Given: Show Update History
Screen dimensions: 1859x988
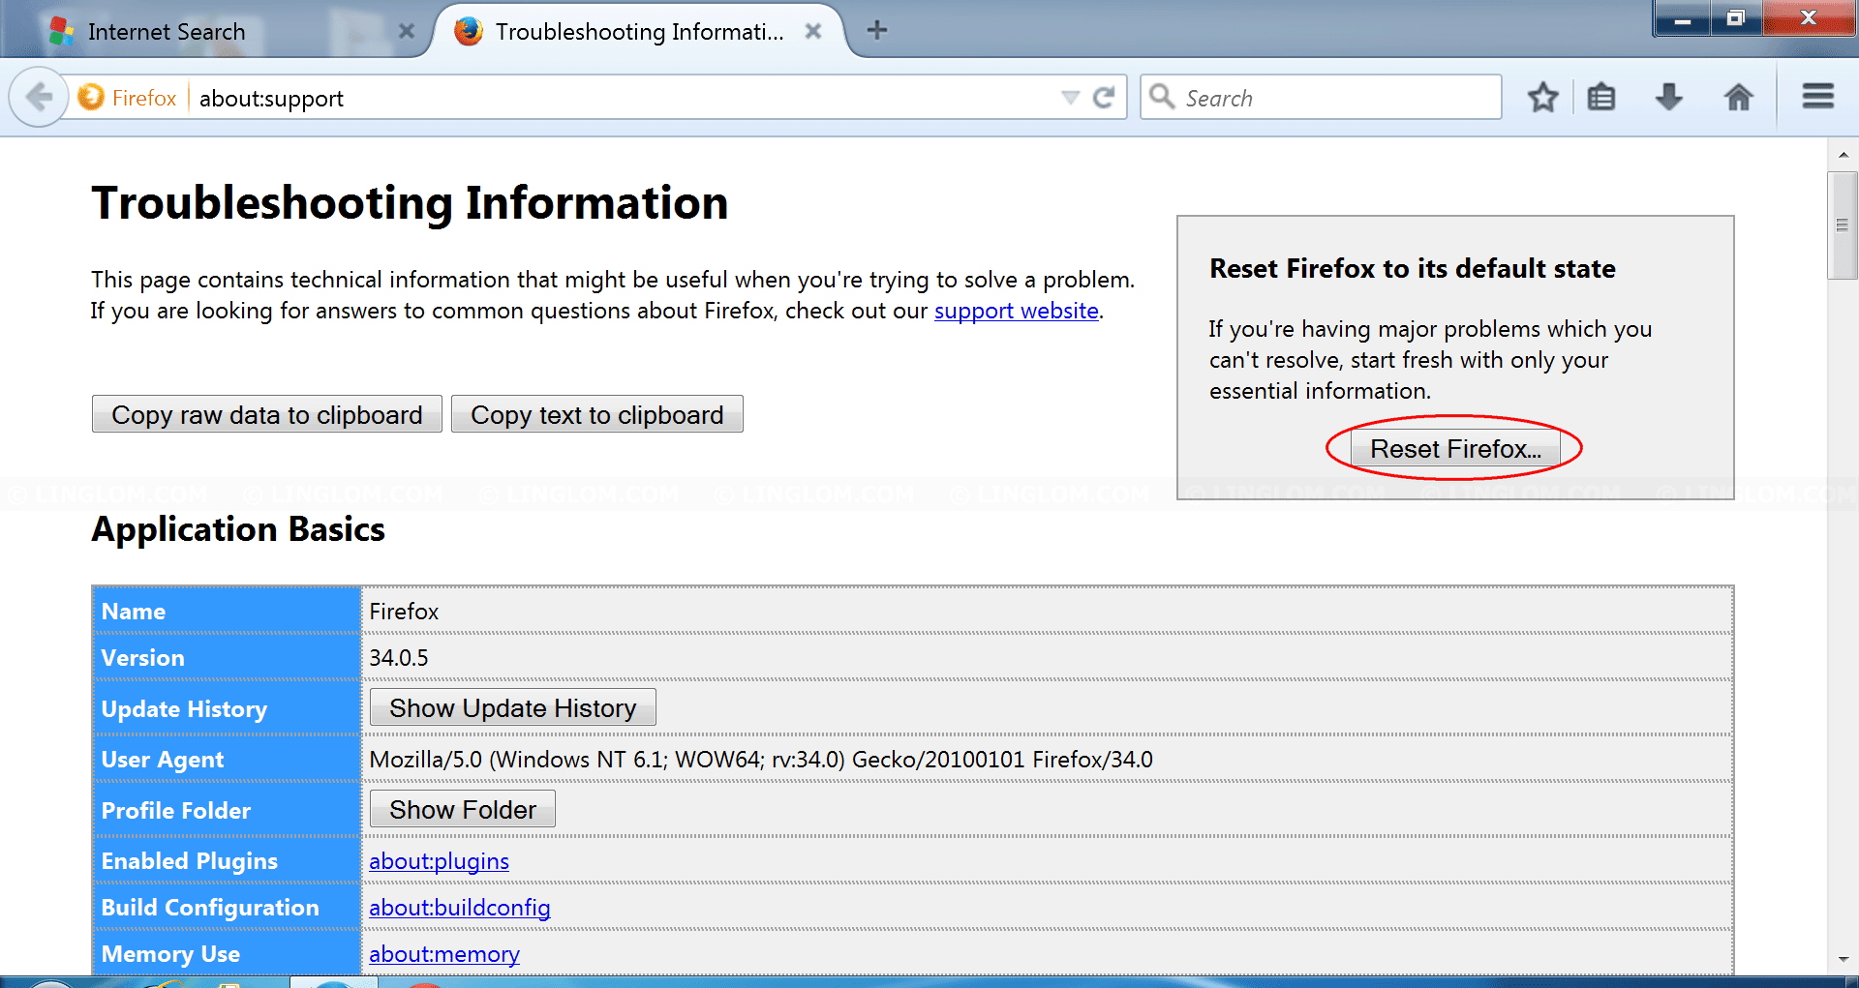Looking at the screenshot, I should (513, 707).
